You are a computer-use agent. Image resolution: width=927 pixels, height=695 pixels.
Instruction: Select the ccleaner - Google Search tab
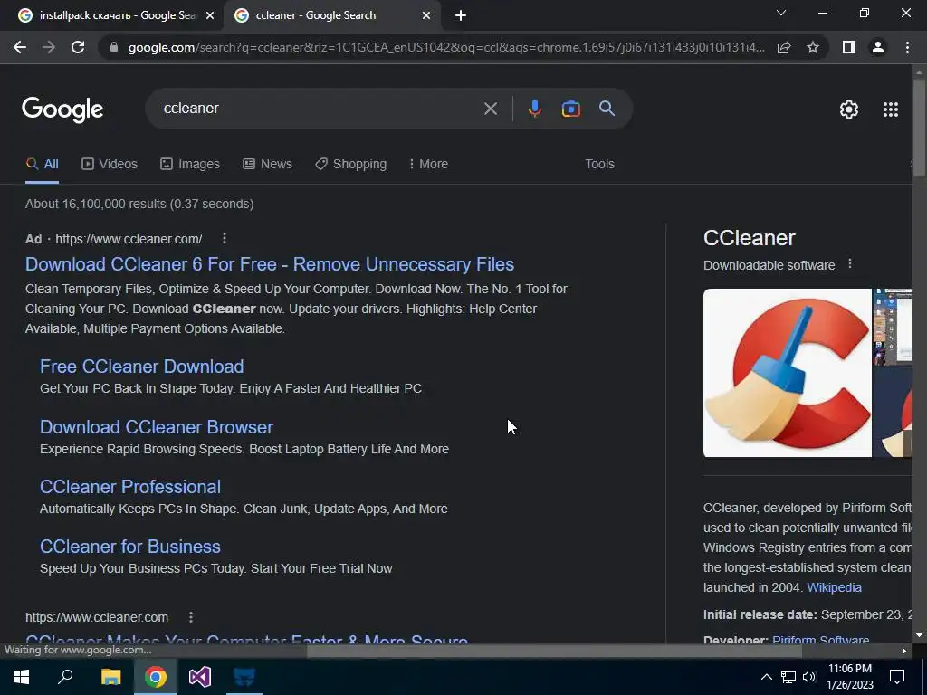pyautogui.click(x=315, y=15)
